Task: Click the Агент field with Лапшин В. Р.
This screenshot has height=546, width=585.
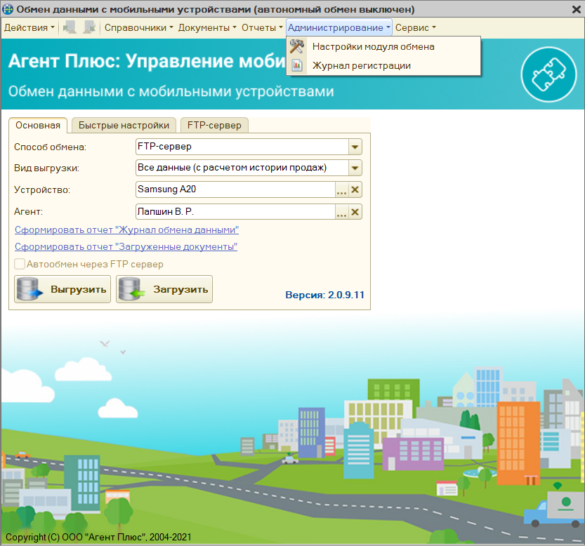Action: point(235,212)
